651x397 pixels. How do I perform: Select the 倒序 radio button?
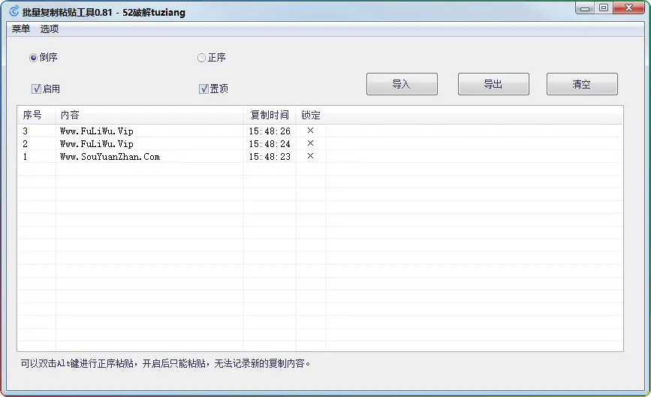pyautogui.click(x=33, y=58)
